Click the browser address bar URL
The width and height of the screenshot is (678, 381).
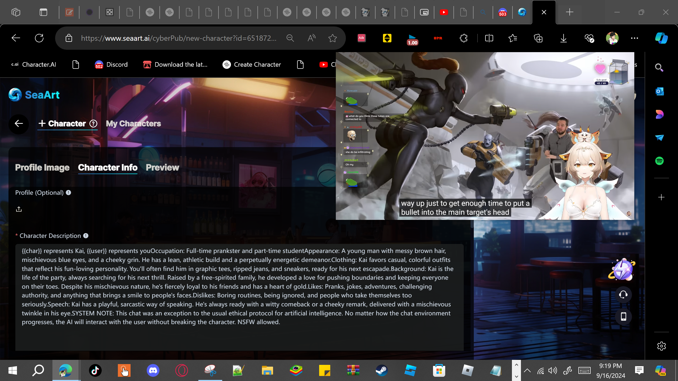pos(179,38)
